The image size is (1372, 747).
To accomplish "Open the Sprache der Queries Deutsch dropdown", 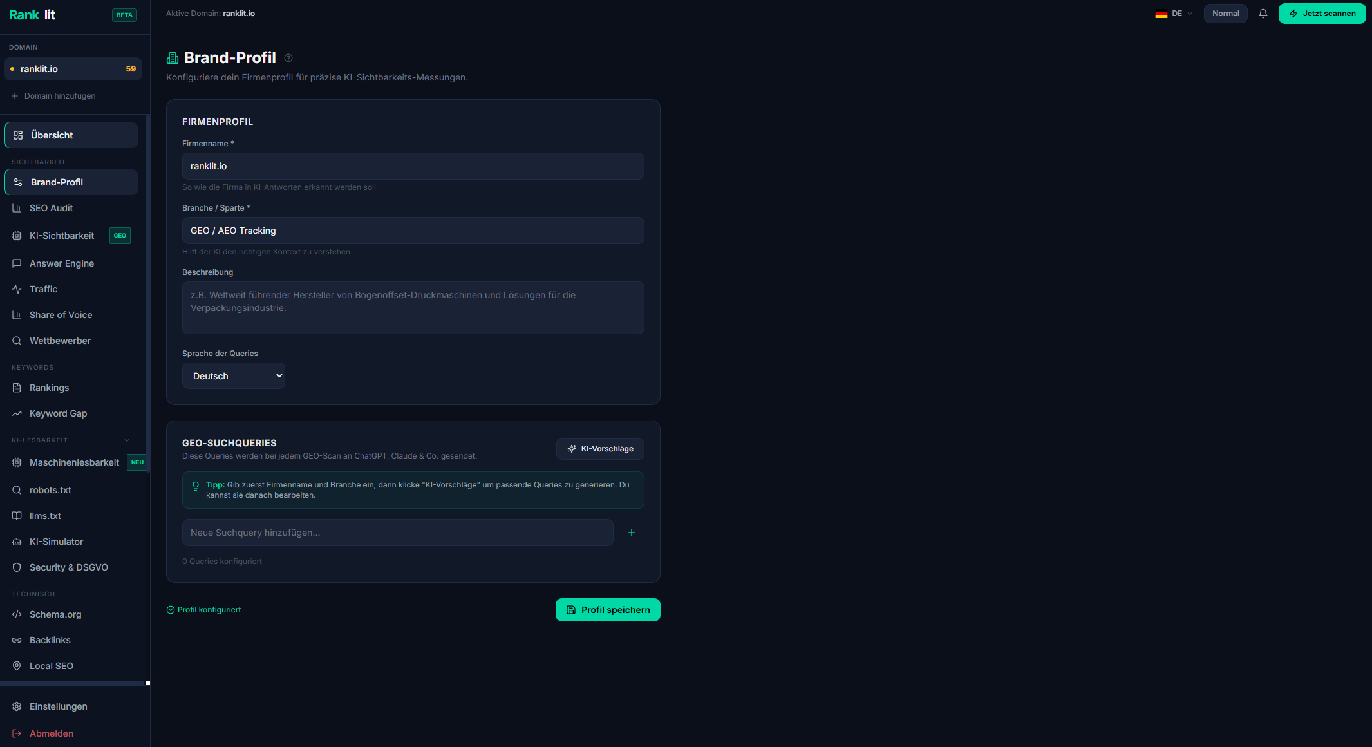I will point(234,376).
